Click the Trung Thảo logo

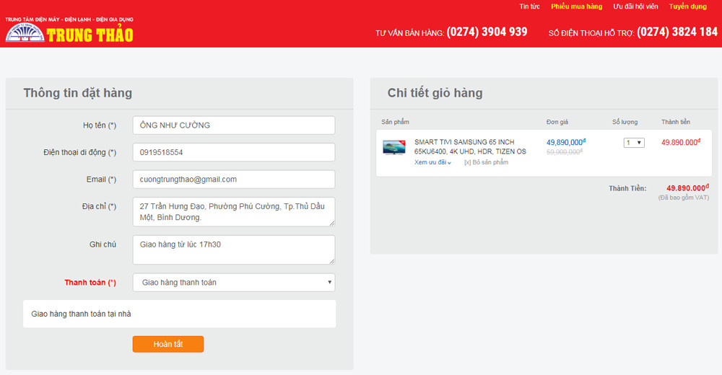pos(69,30)
